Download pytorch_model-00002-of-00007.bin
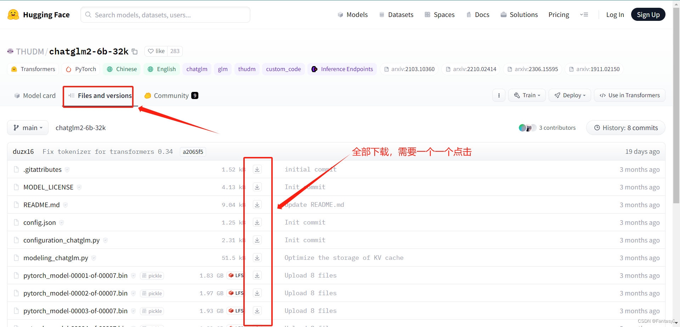Screen dimensions: 680x327 [257, 293]
